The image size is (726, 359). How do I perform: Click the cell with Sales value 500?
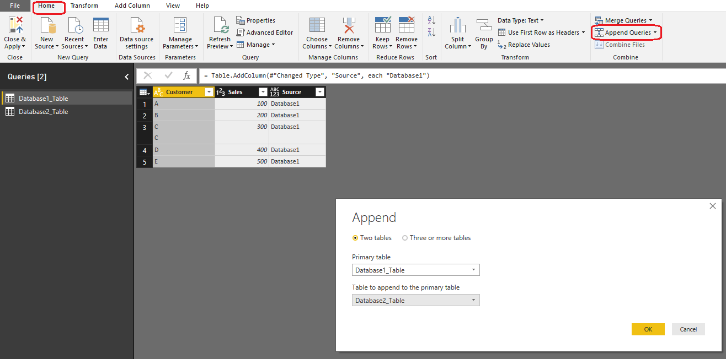click(242, 161)
